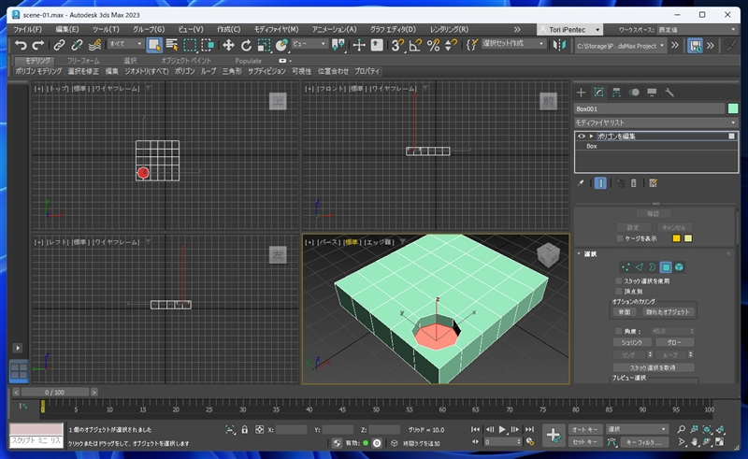
Task: Open selection filter すべて dropdown
Action: [125, 44]
